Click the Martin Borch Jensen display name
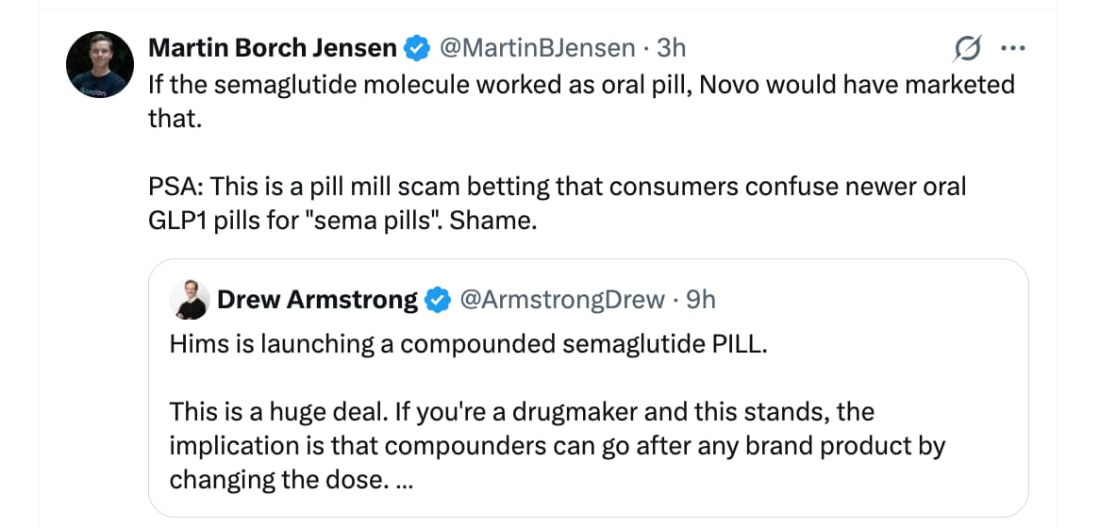The image size is (1100, 528). tap(274, 47)
